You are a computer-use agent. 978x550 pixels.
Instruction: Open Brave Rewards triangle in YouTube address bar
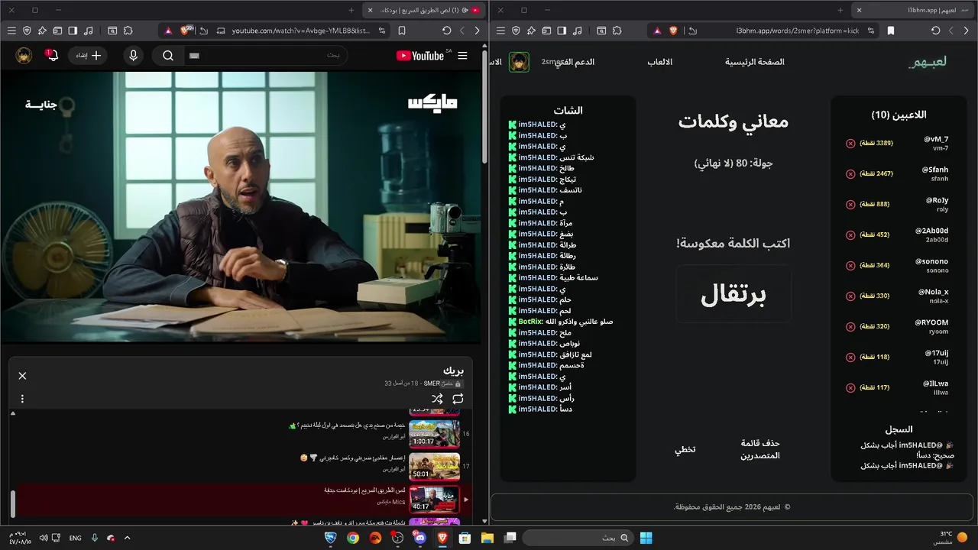[169, 31]
